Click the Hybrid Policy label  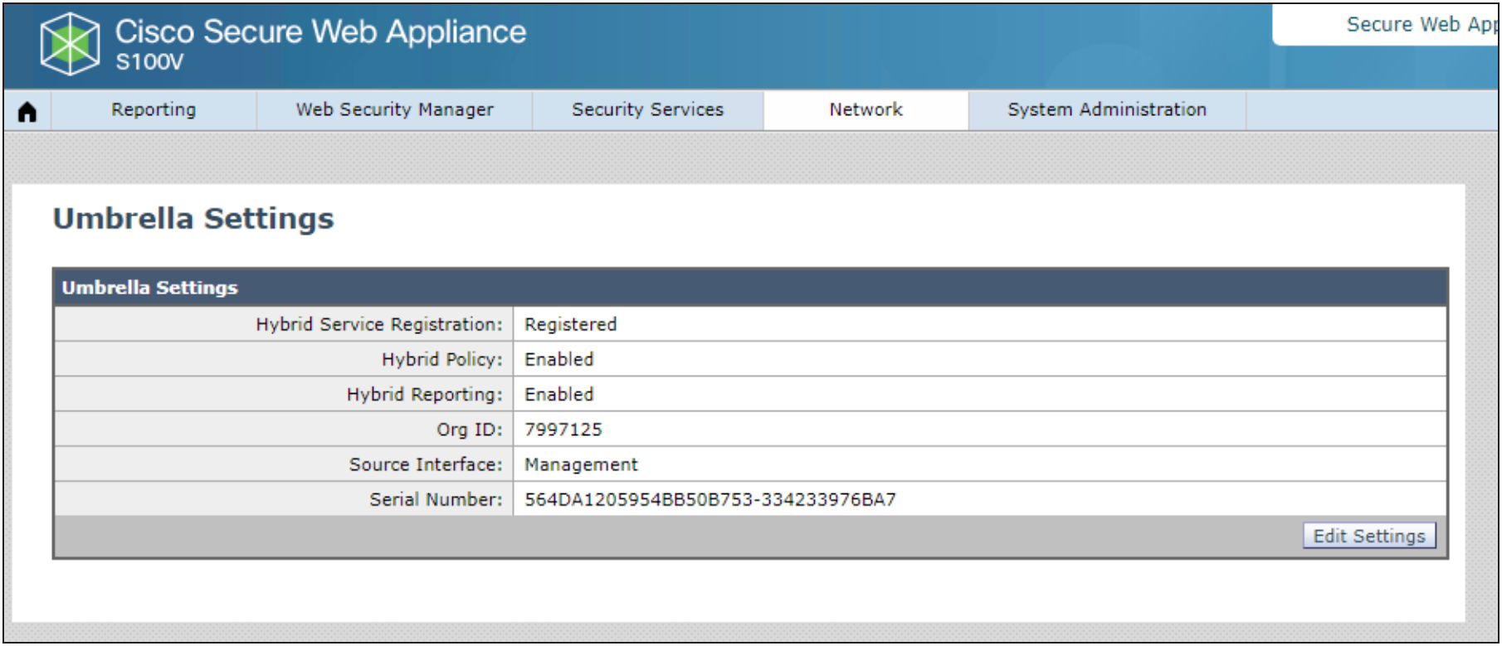click(442, 359)
